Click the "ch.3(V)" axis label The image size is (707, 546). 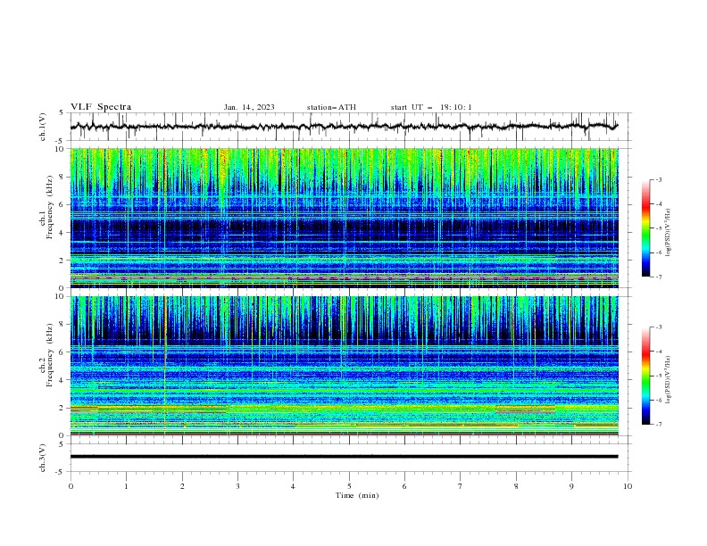click(x=43, y=458)
